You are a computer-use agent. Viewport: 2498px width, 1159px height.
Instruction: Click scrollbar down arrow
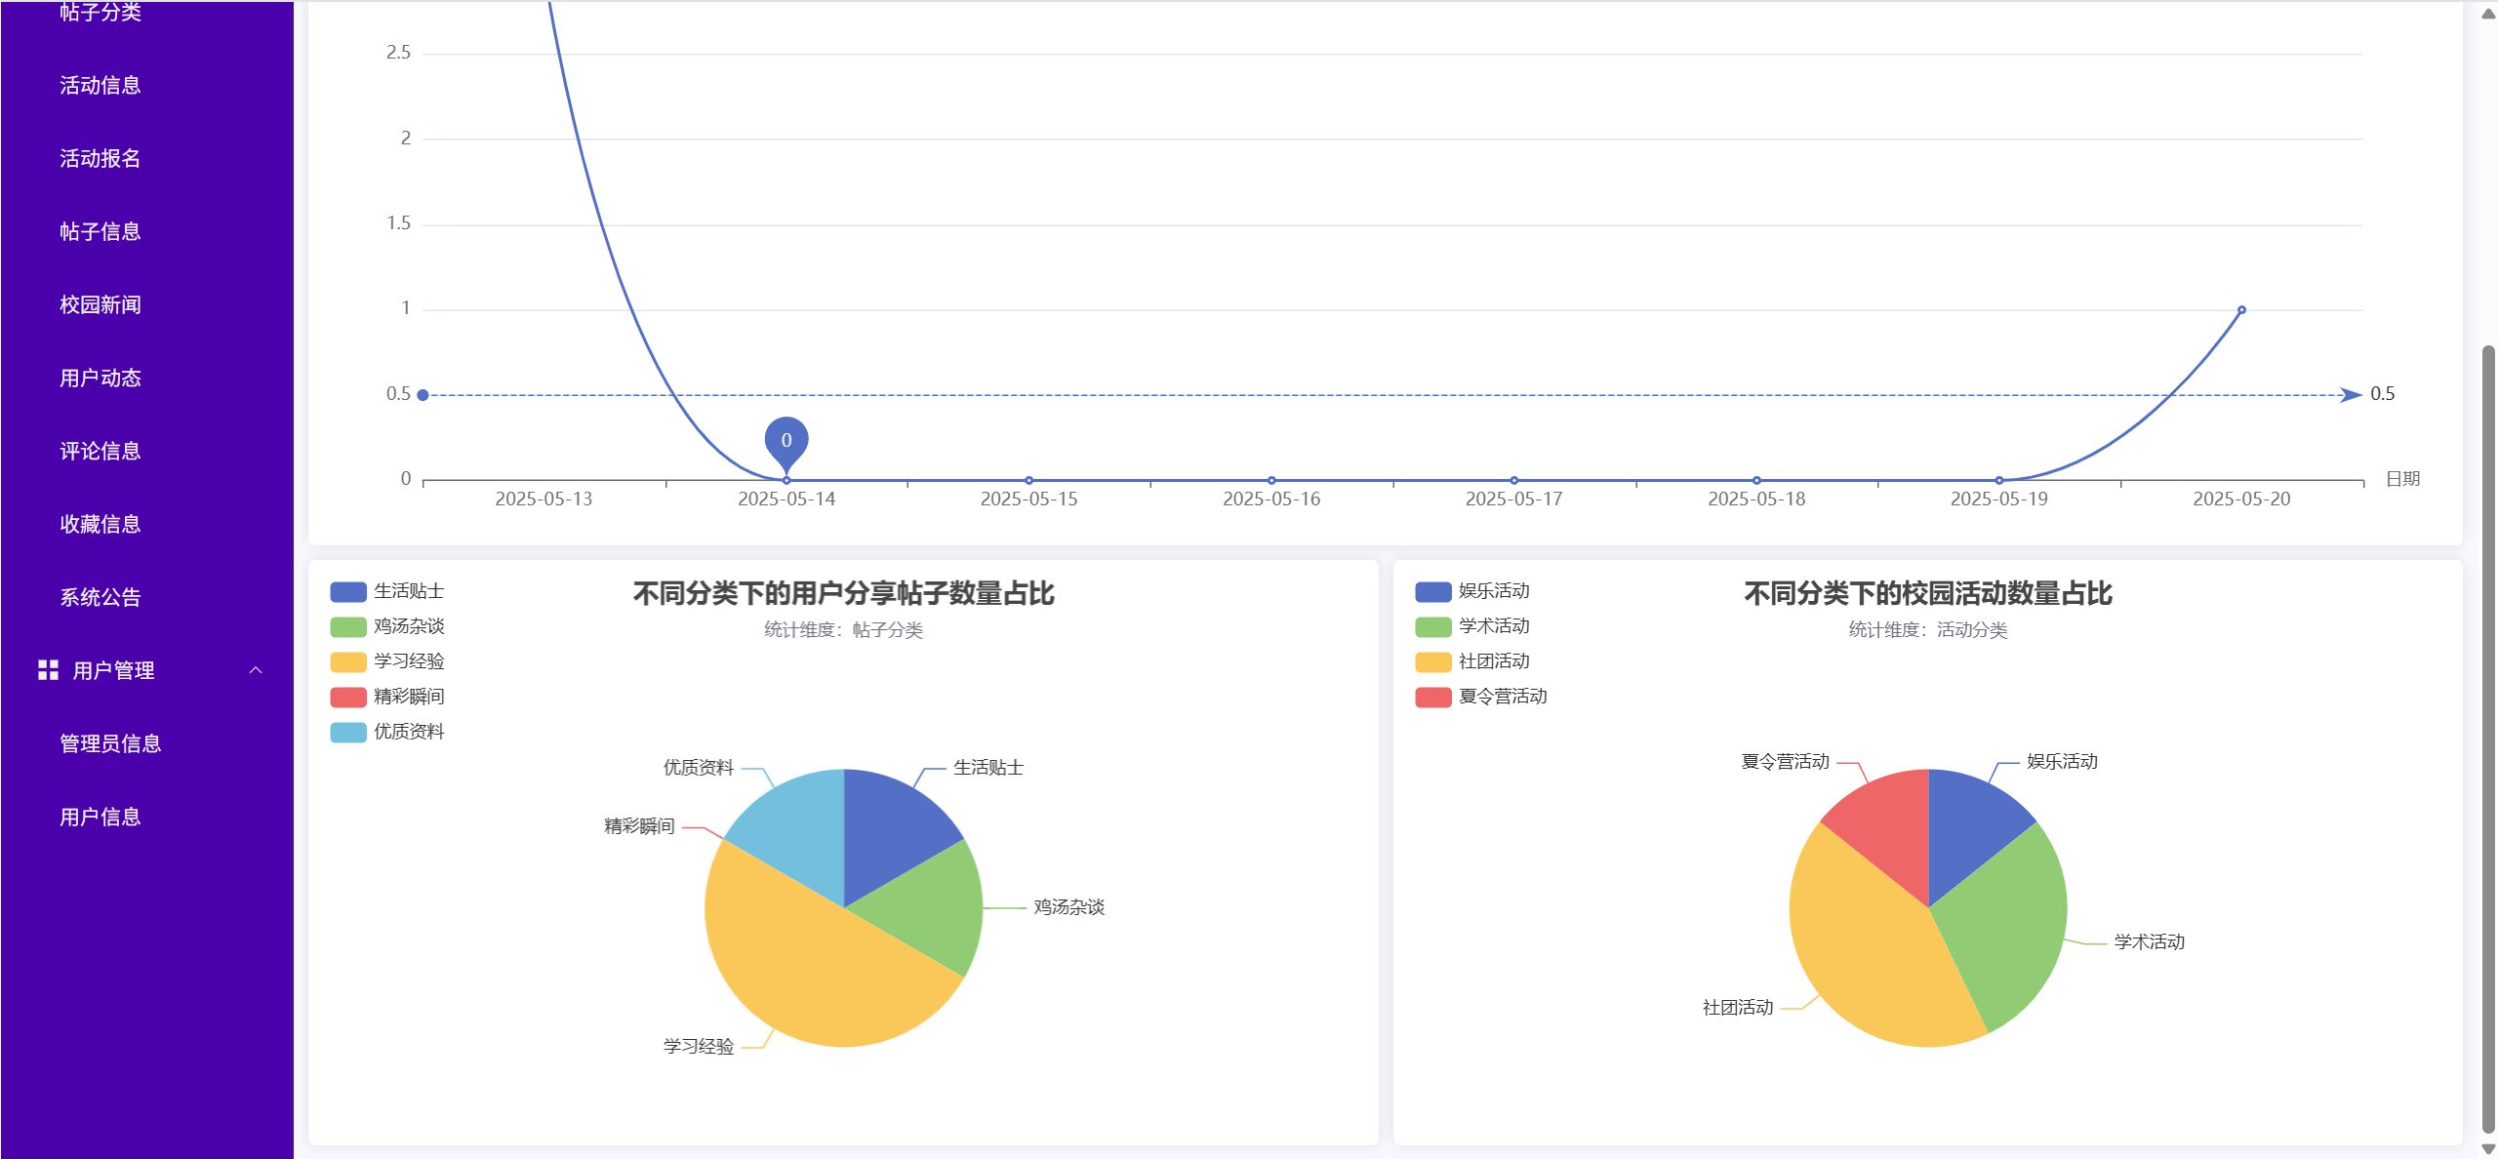(2487, 1149)
